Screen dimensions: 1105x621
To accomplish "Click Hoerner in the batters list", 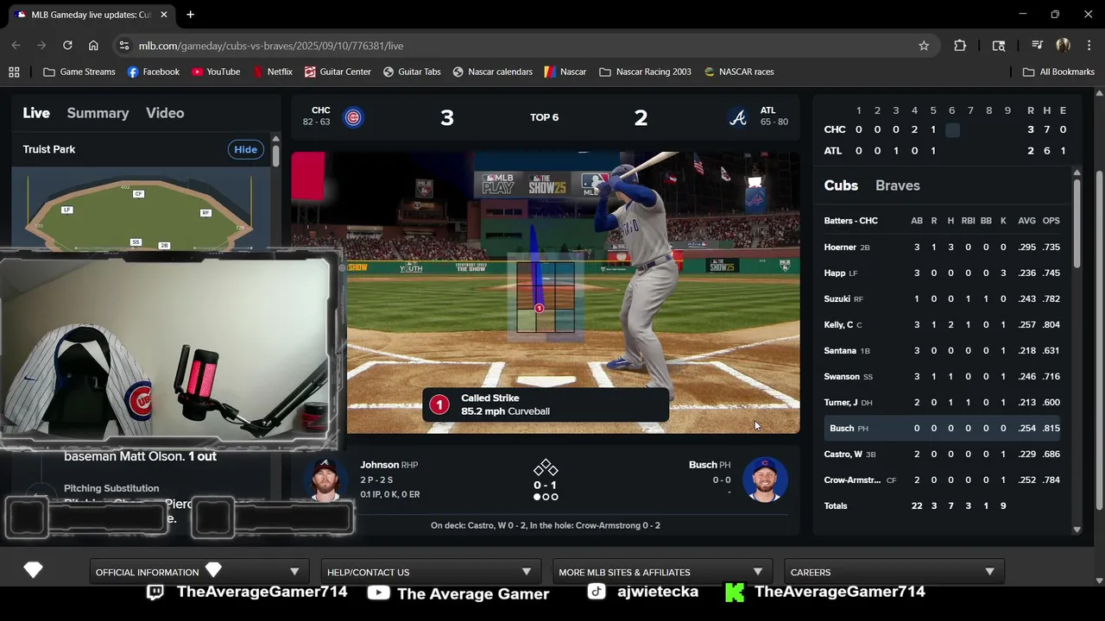I will click(840, 247).
